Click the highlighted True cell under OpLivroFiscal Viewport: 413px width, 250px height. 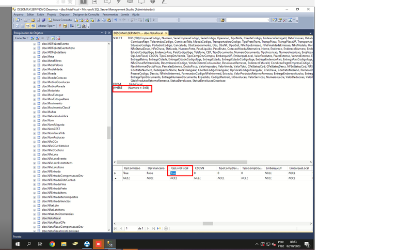(173, 173)
